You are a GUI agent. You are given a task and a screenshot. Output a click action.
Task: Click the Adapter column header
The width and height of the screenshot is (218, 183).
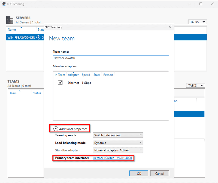(x=73, y=74)
